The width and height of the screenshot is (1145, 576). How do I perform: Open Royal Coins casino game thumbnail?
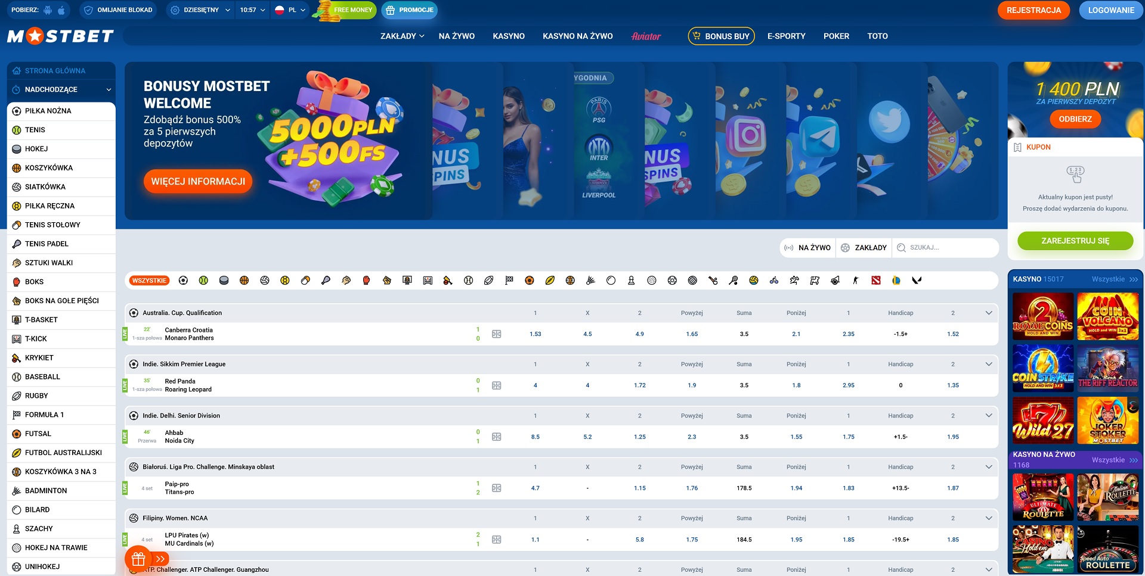(1043, 316)
